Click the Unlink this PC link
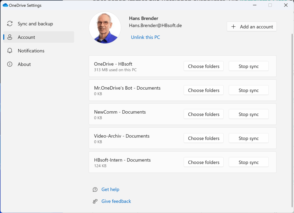Image resolution: width=294 pixels, height=213 pixels. tap(145, 37)
